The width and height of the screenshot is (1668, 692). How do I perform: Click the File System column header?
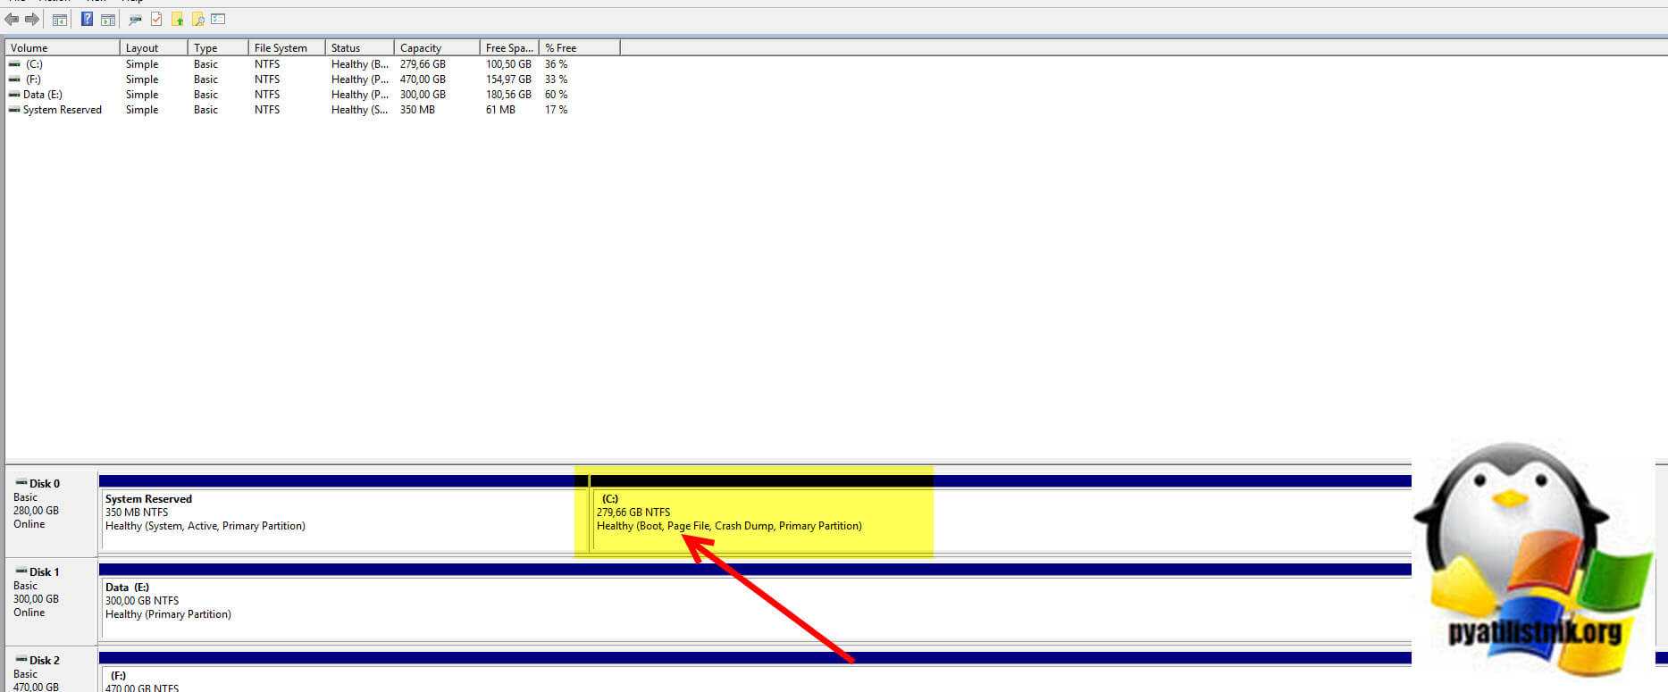pyautogui.click(x=286, y=47)
